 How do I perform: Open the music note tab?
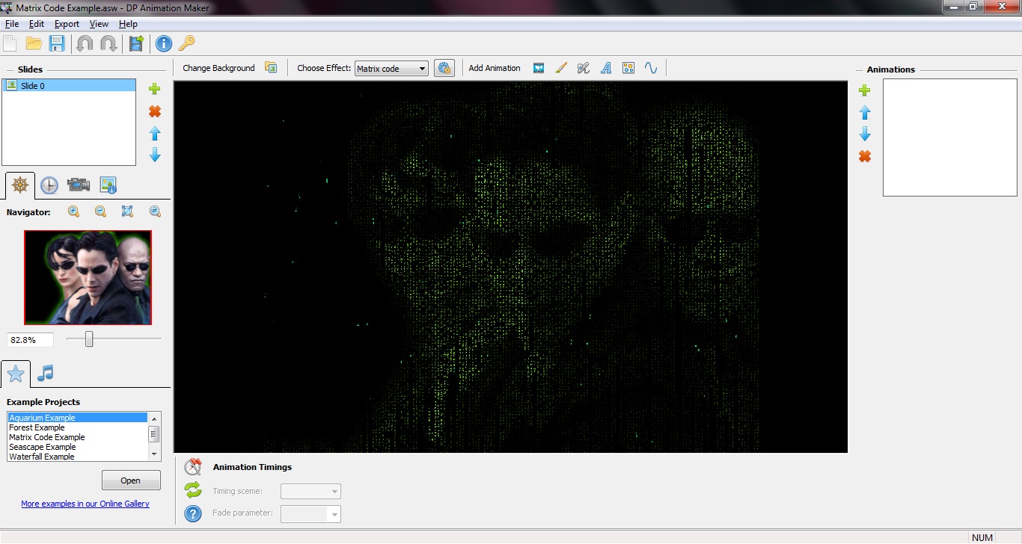point(45,372)
